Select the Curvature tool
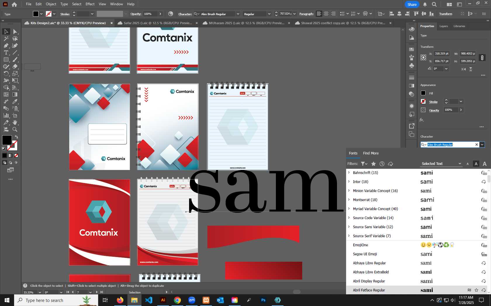 (15, 45)
